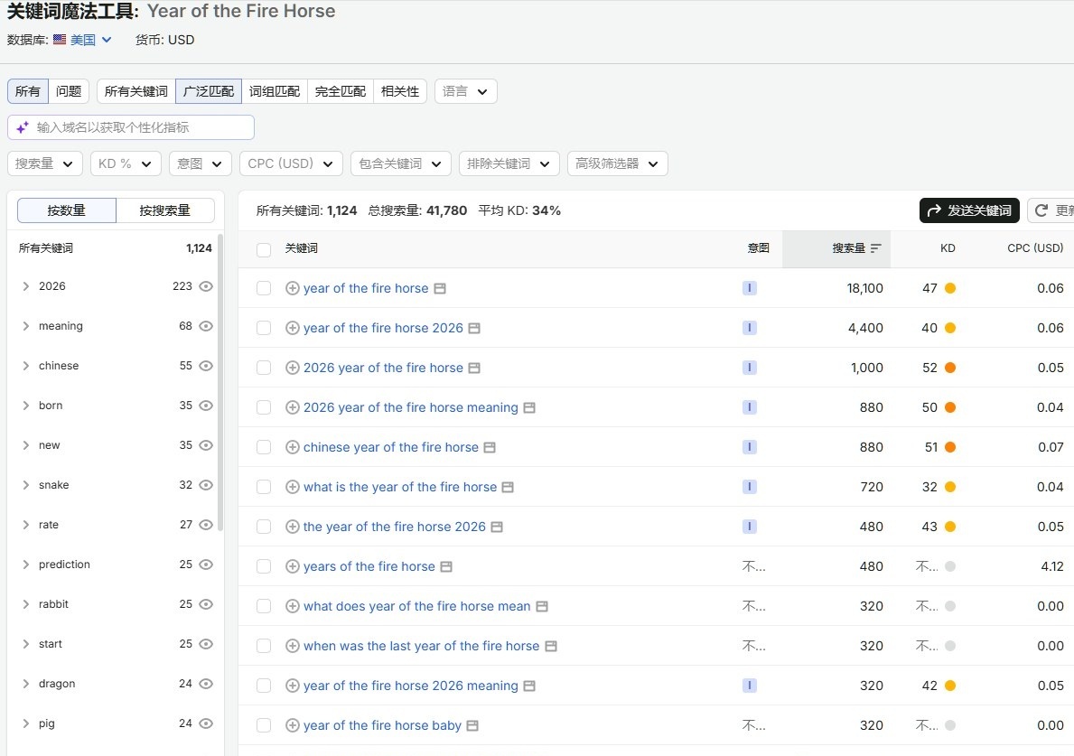Select the 相关性 tab
Image resolution: width=1074 pixels, height=756 pixels.
click(400, 91)
